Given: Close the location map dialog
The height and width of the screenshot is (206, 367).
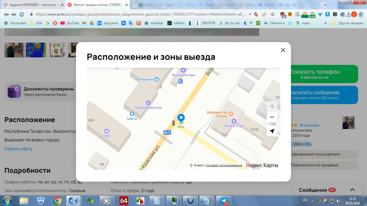Looking at the screenshot, I should (x=283, y=50).
